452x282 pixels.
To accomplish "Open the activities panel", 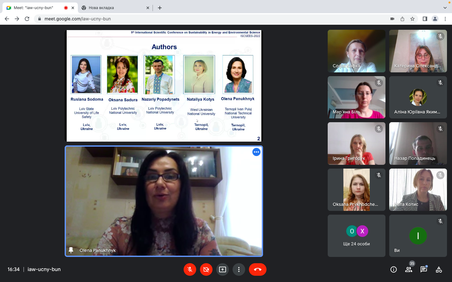I will click(x=439, y=269).
